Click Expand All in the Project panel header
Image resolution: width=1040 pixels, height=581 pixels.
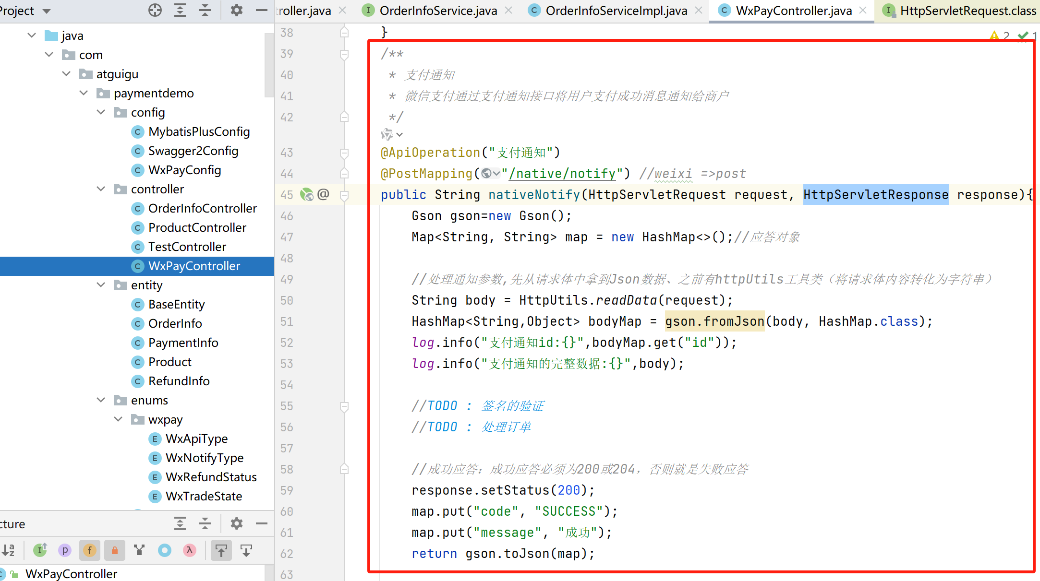pos(180,10)
